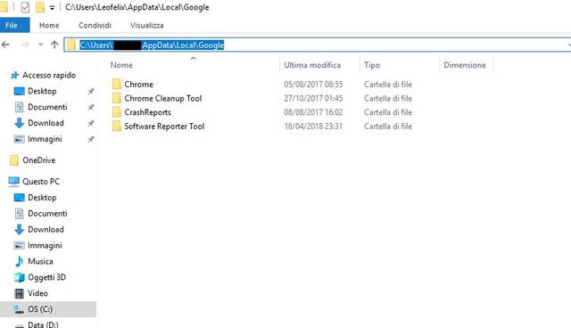Sort by the Nome column header
This screenshot has width=571, height=328.
pyautogui.click(x=121, y=65)
